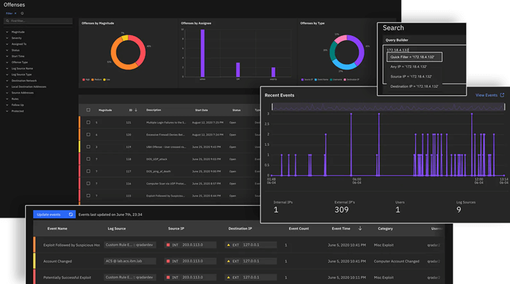Click the search magnifier in the filter box
510x284 pixels.
[7, 21]
